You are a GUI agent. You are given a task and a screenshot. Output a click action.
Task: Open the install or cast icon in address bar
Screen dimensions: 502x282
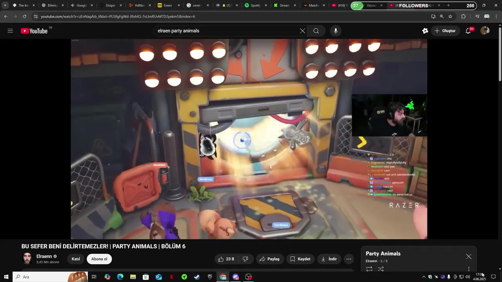[433, 16]
